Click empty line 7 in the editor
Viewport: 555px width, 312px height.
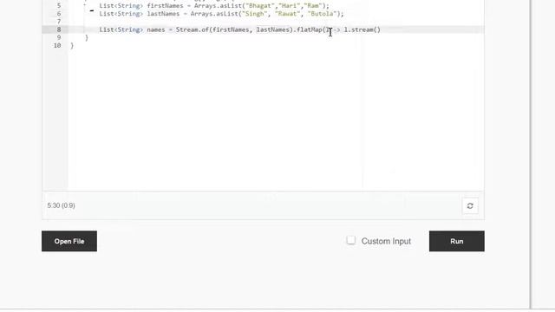276,22
